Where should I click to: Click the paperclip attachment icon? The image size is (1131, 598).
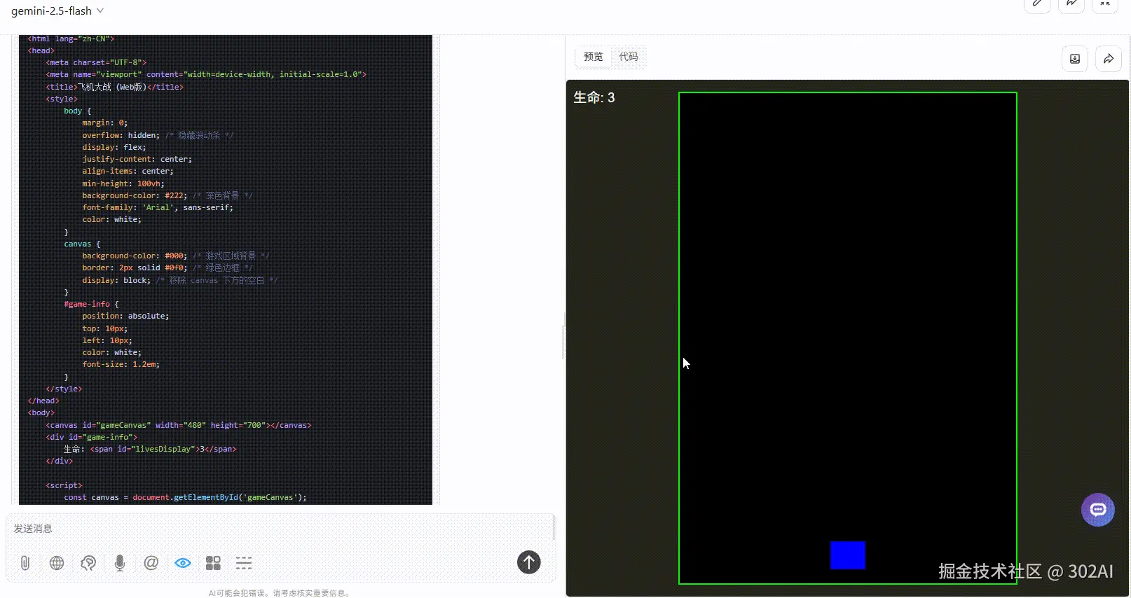[25, 563]
